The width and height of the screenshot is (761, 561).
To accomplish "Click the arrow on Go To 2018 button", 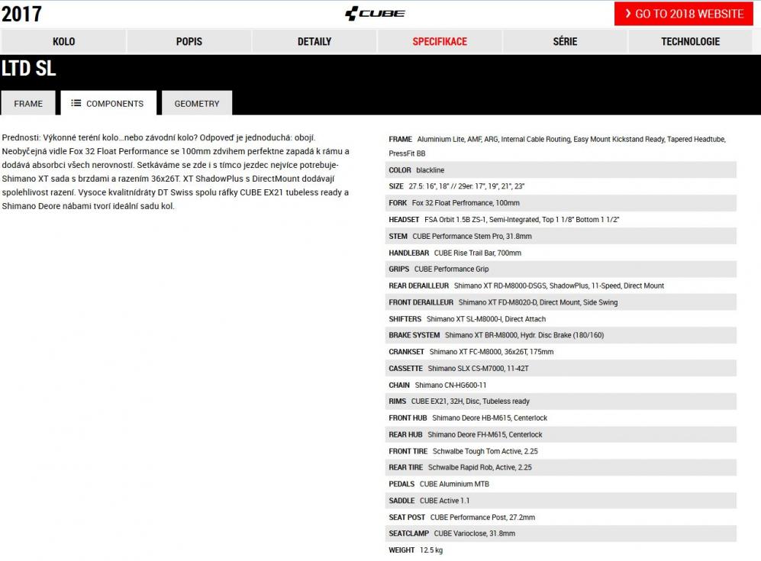I will click(x=627, y=14).
